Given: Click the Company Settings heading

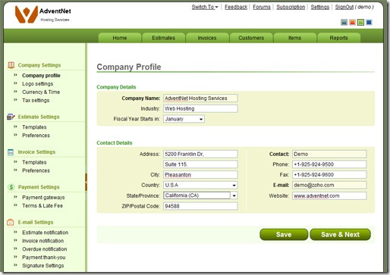Looking at the screenshot, I should (x=39, y=65).
